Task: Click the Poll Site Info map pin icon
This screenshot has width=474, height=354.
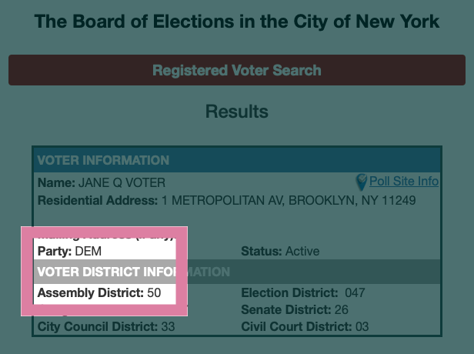Action: tap(362, 182)
